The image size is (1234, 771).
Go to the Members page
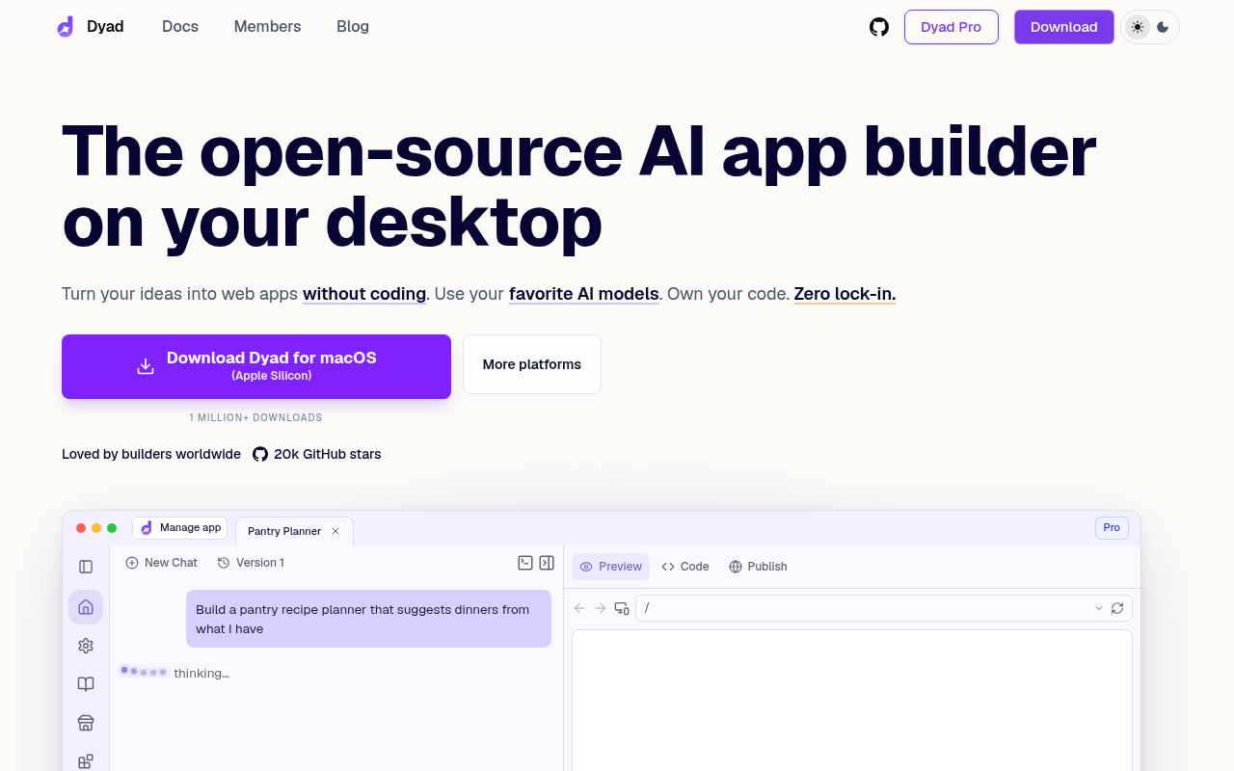pyautogui.click(x=267, y=27)
